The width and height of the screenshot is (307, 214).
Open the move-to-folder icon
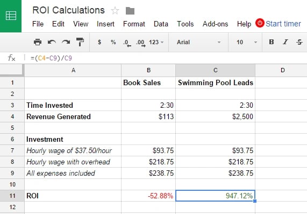[130, 11]
